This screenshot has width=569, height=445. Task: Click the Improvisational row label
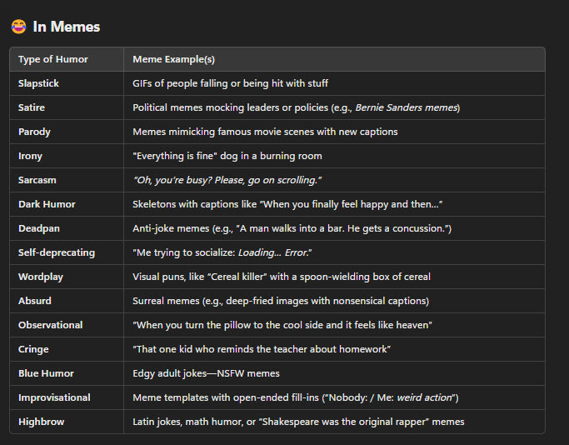pyautogui.click(x=54, y=397)
